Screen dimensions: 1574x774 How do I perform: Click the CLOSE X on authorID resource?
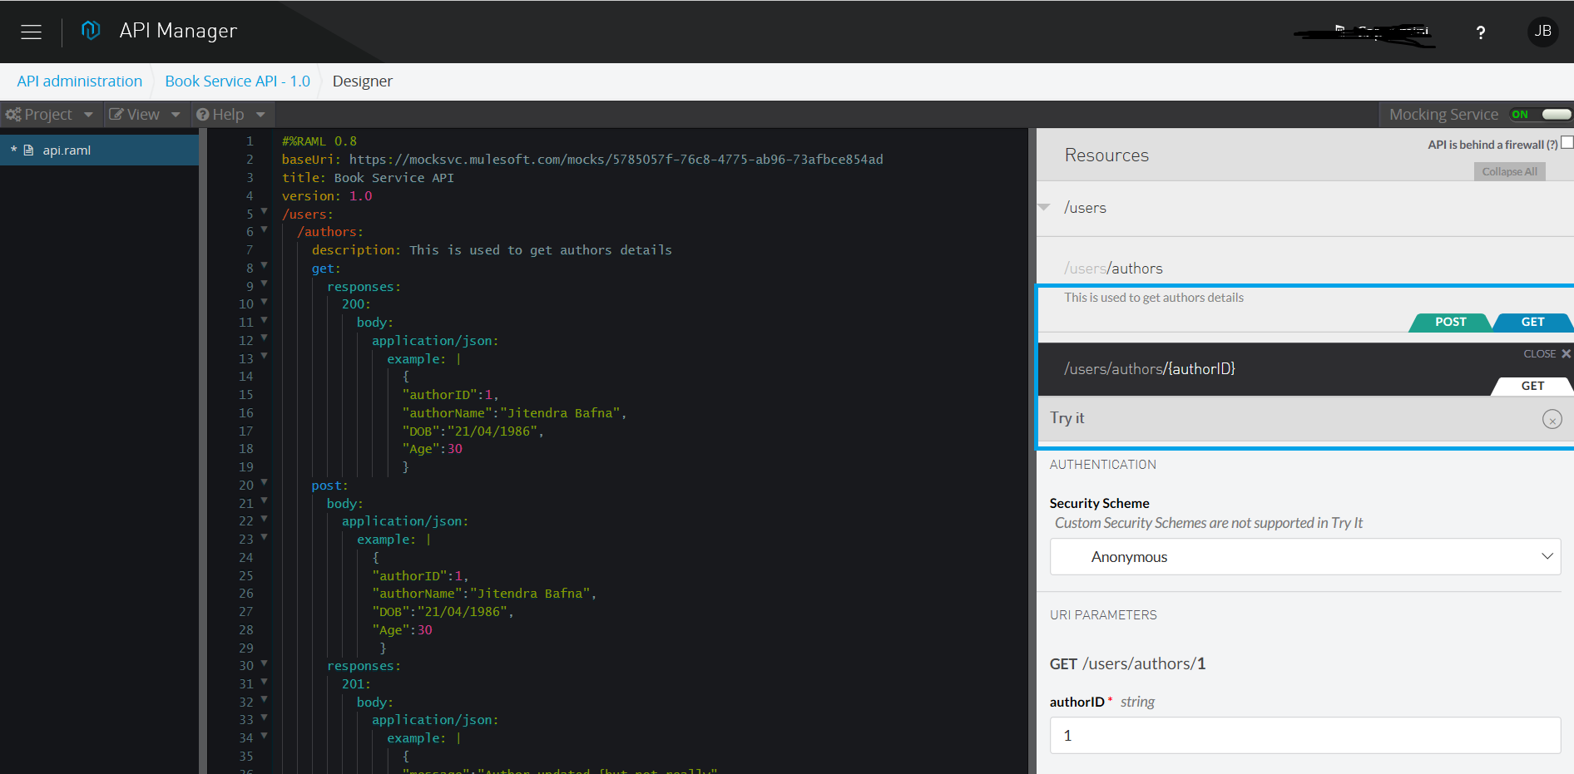1547,353
